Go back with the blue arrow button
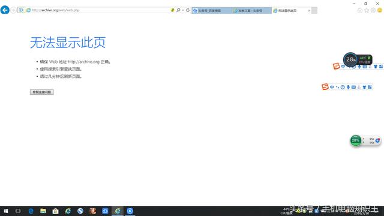 pyautogui.click(x=5, y=10)
